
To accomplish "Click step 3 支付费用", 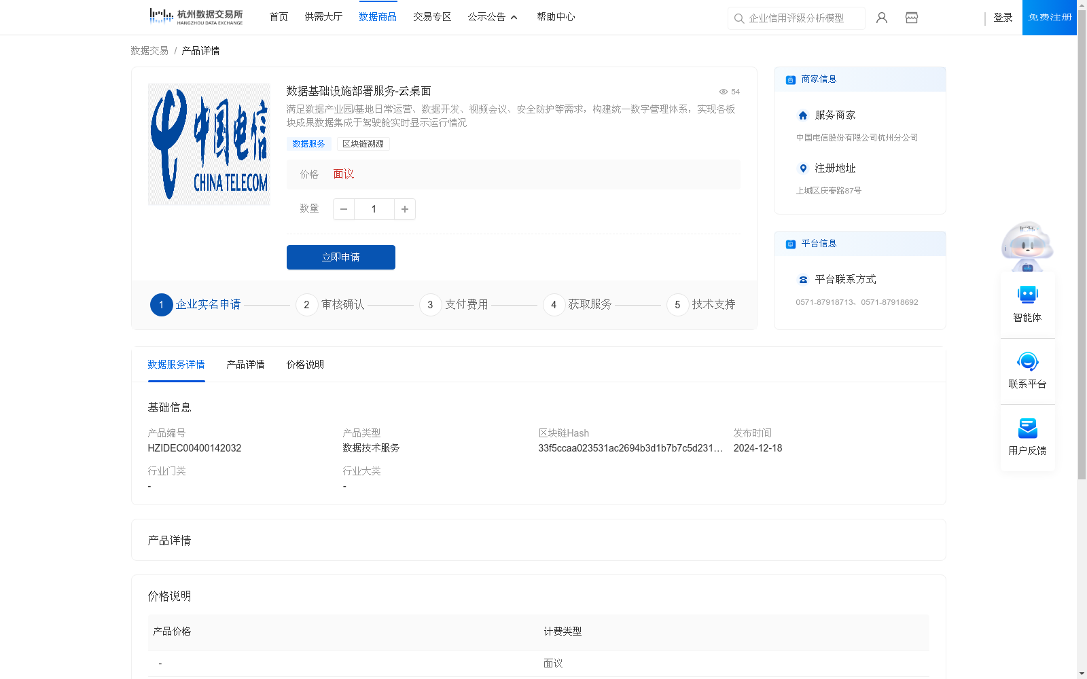I will (x=454, y=305).
